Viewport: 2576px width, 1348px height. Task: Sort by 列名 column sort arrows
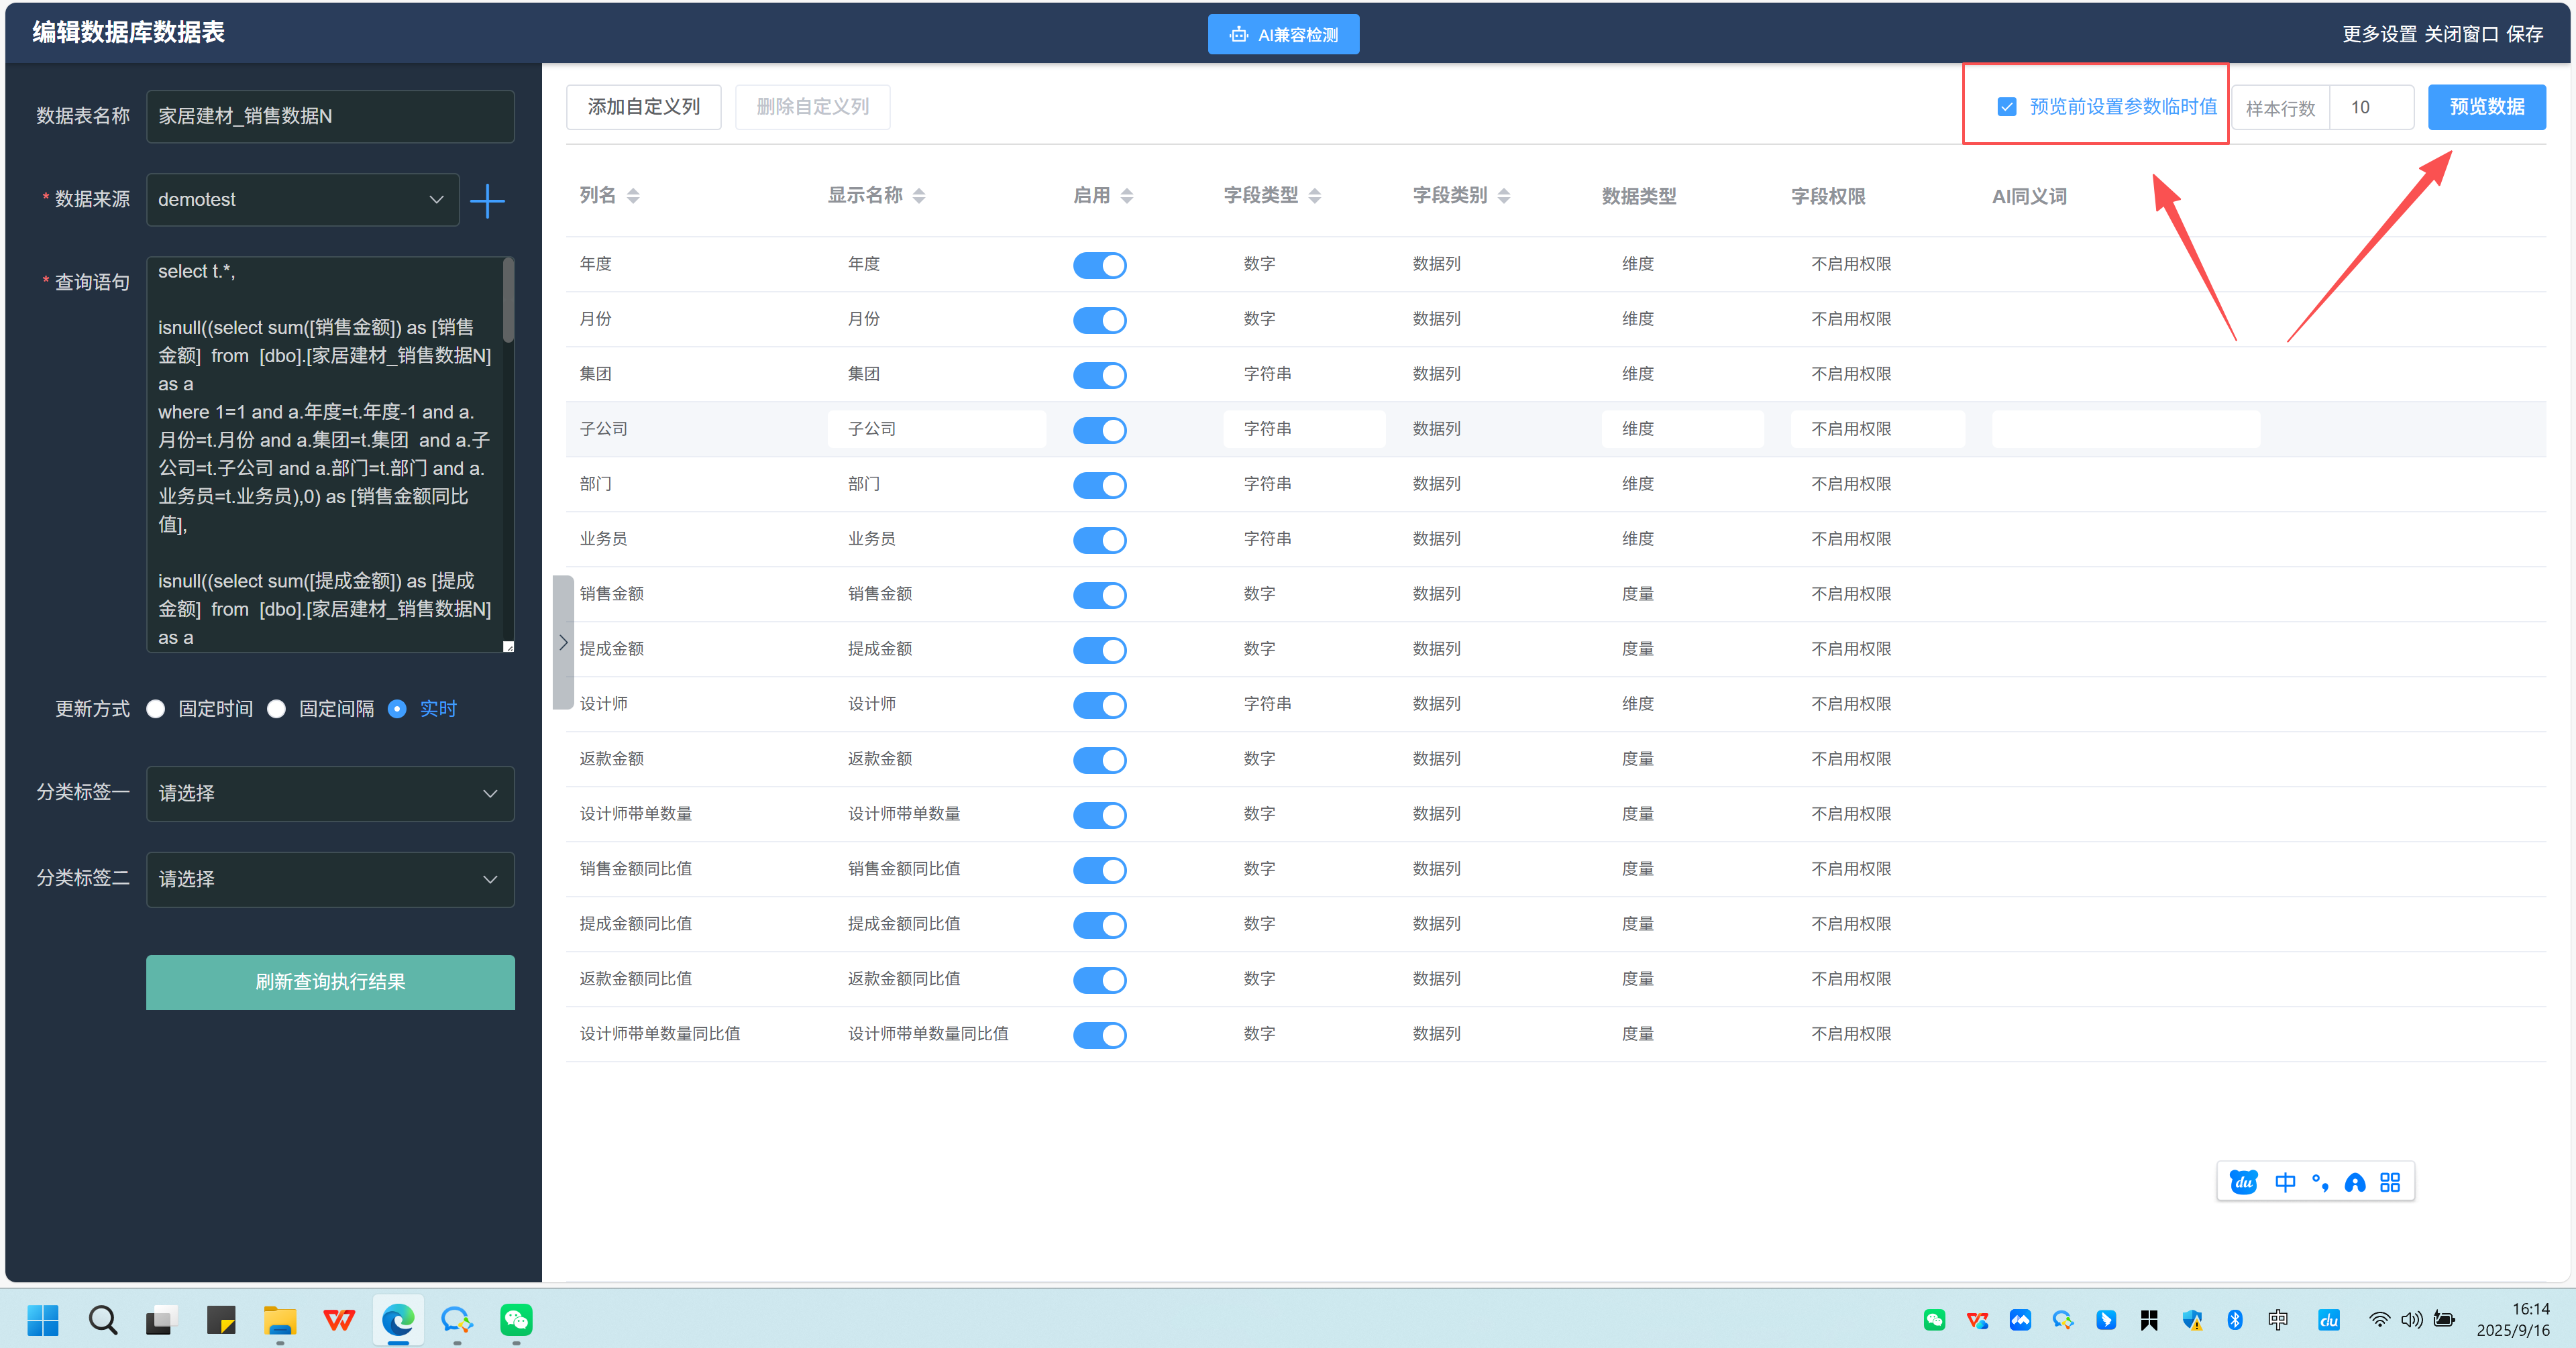click(633, 196)
